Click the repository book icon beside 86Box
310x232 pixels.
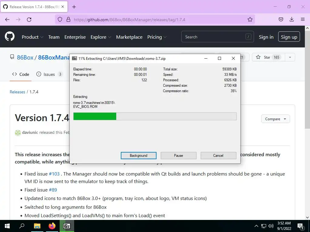(x=12, y=57)
